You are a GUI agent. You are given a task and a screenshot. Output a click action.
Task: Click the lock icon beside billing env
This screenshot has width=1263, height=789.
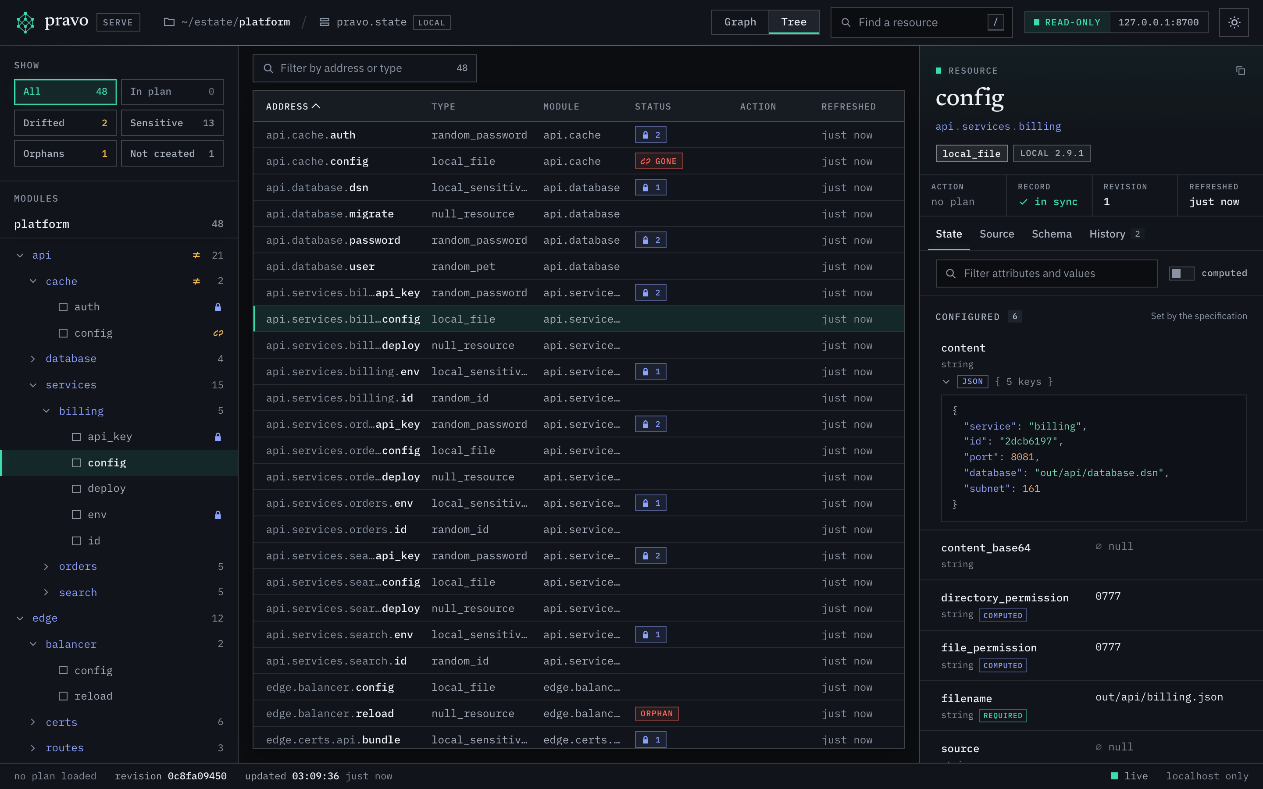pyautogui.click(x=218, y=515)
